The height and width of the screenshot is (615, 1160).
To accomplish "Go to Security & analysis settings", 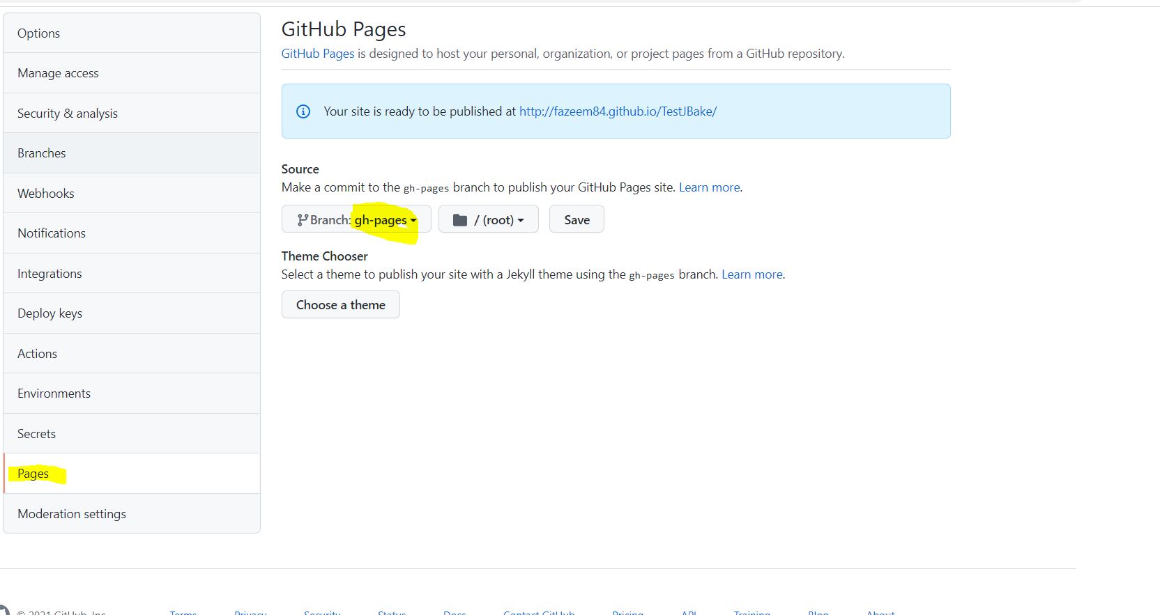I will pos(132,113).
